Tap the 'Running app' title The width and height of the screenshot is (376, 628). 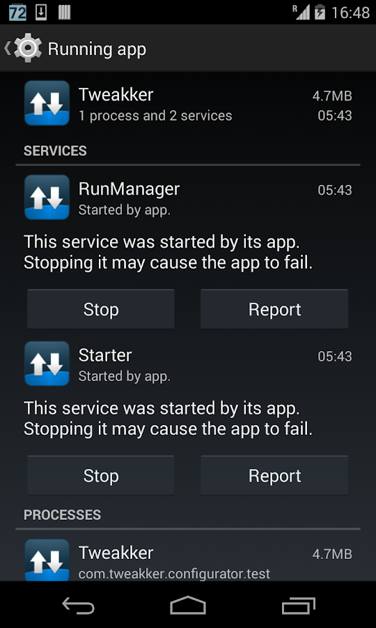point(97,50)
